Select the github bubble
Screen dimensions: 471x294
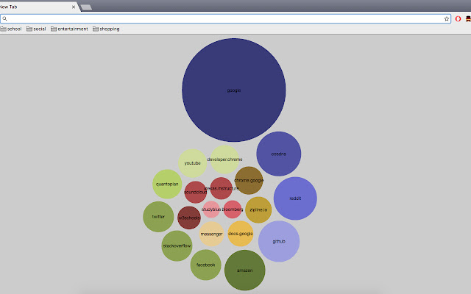point(279,241)
